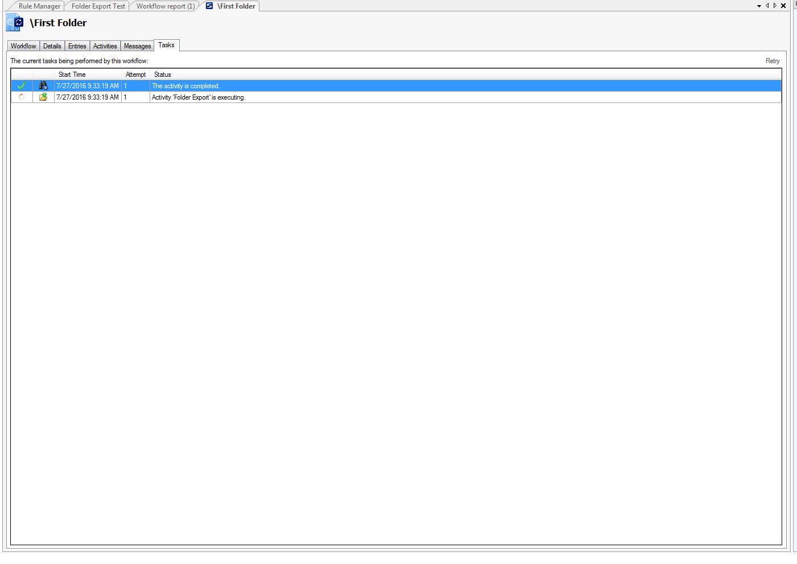Switch to the Workflow sub-tab

tap(23, 46)
